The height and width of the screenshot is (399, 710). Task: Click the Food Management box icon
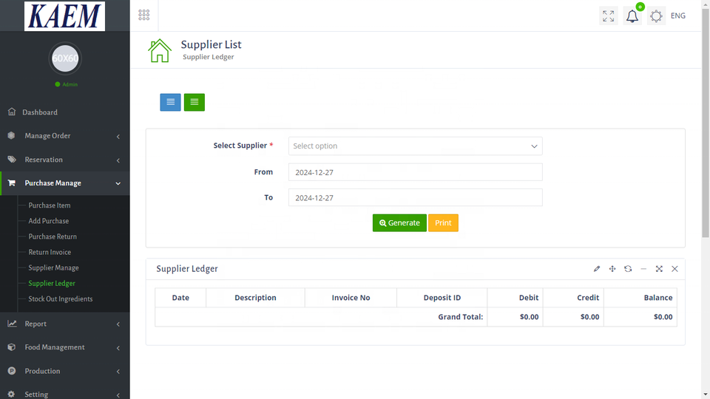tap(12, 347)
